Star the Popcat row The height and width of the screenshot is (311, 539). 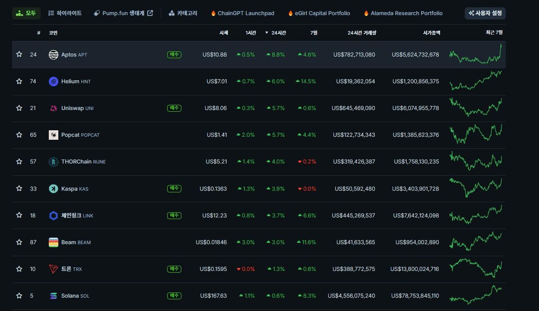[19, 135]
